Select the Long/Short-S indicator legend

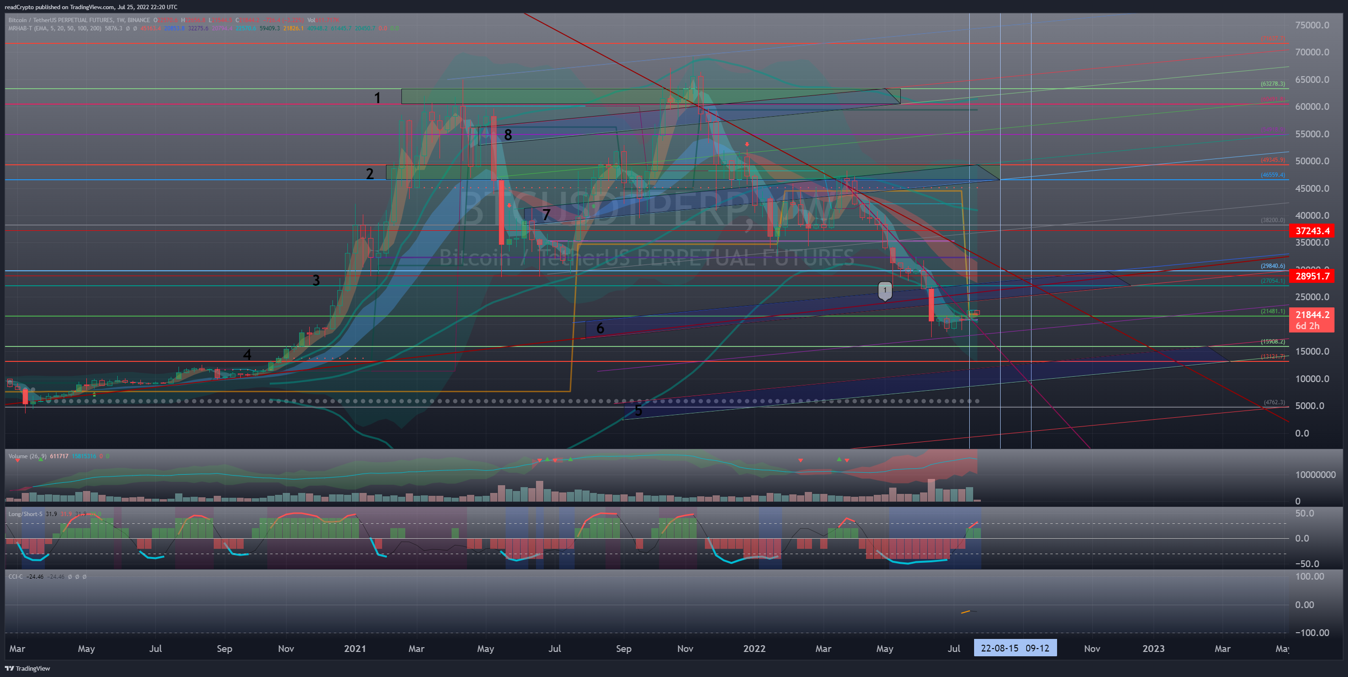point(25,514)
